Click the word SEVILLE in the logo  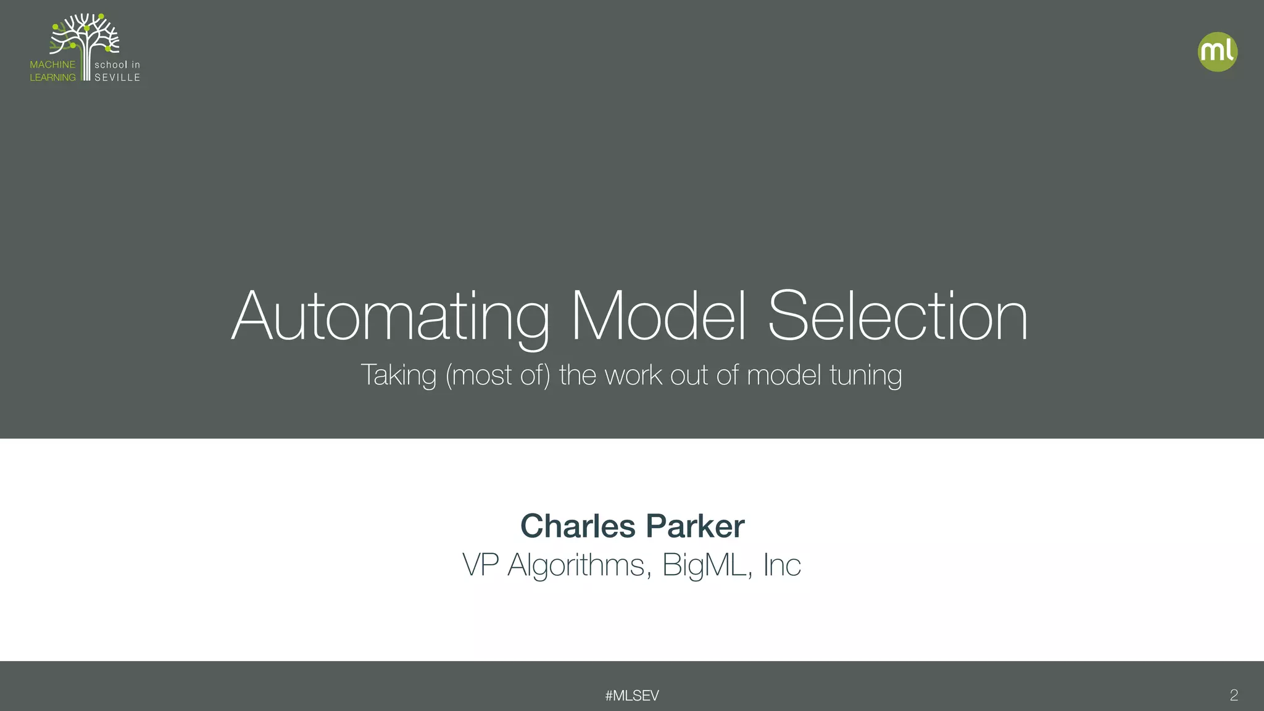pyautogui.click(x=117, y=77)
